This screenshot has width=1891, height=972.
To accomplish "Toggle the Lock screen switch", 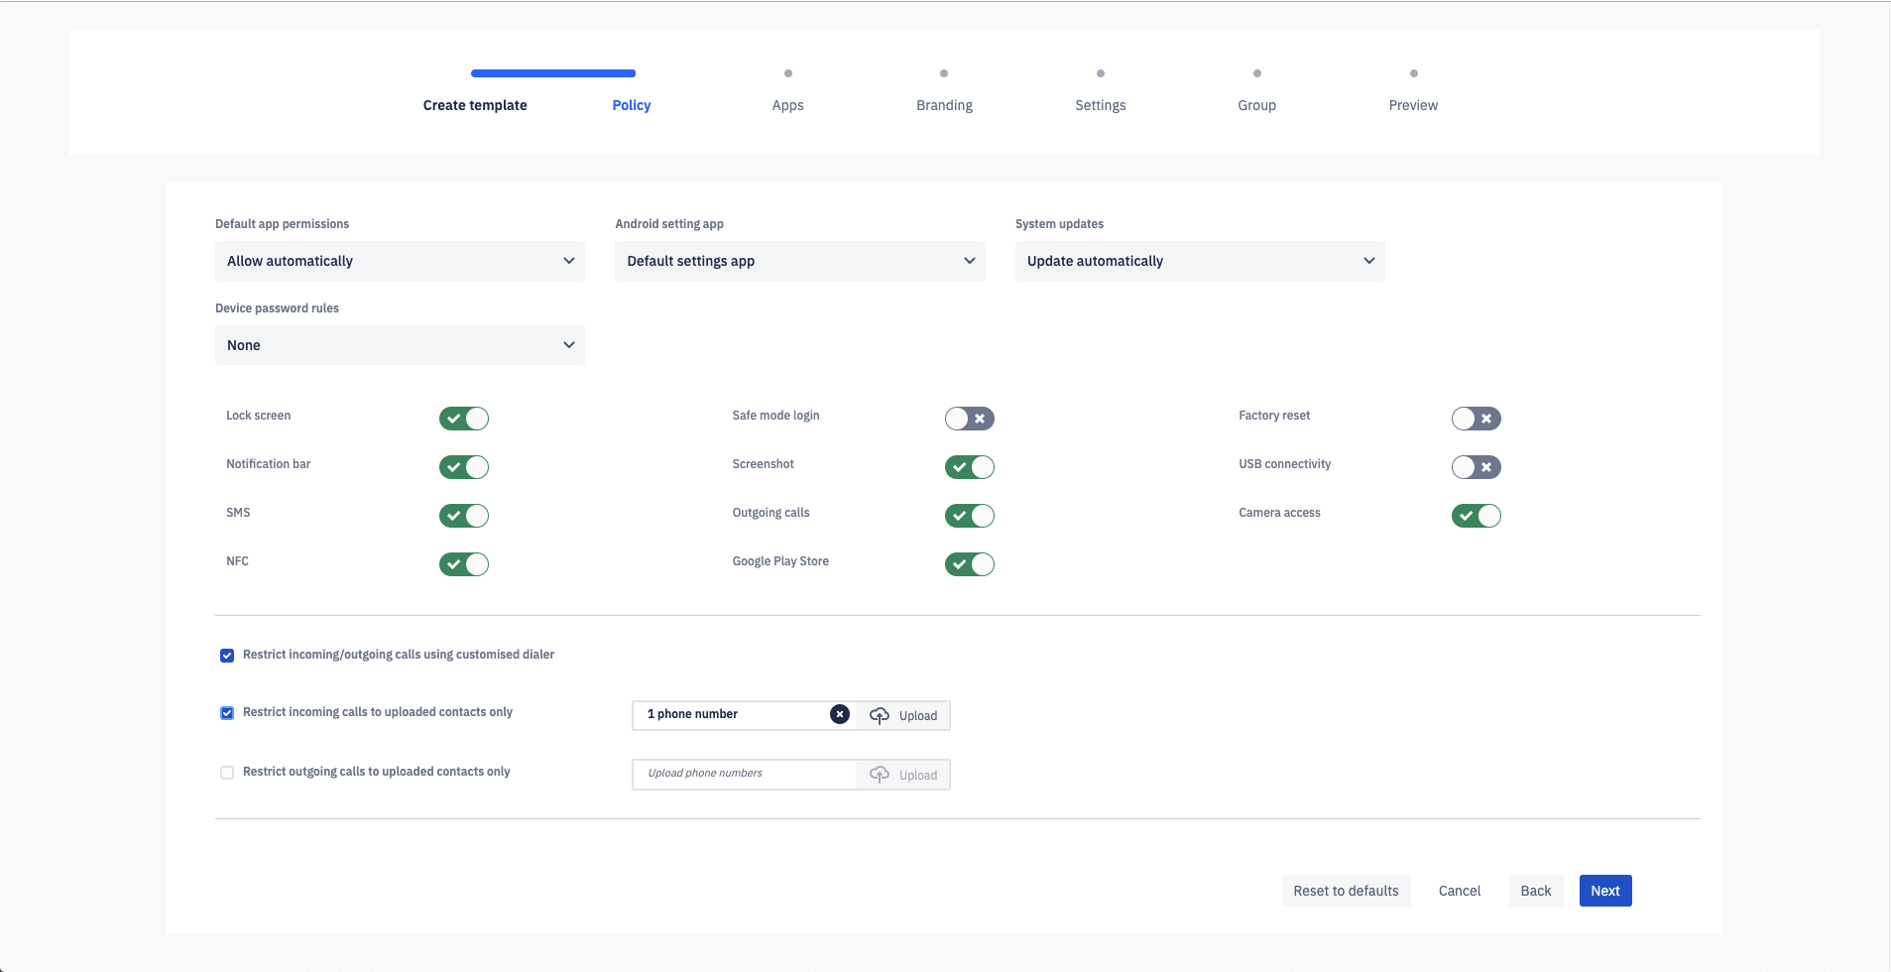I will coord(464,419).
